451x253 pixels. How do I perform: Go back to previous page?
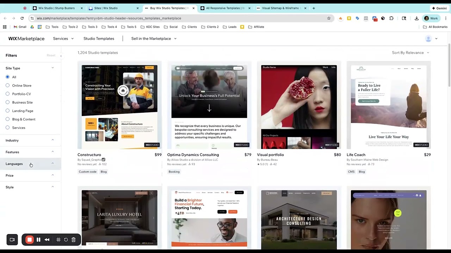click(x=5, y=18)
